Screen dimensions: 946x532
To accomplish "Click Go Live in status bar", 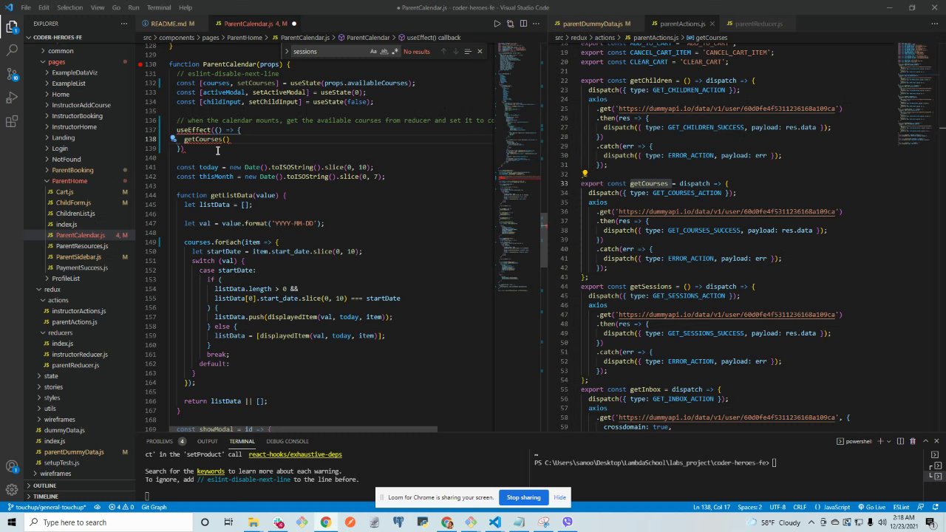I will coord(872,507).
